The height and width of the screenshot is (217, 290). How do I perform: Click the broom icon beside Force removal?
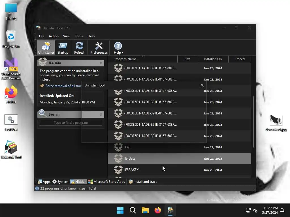tap(42, 86)
